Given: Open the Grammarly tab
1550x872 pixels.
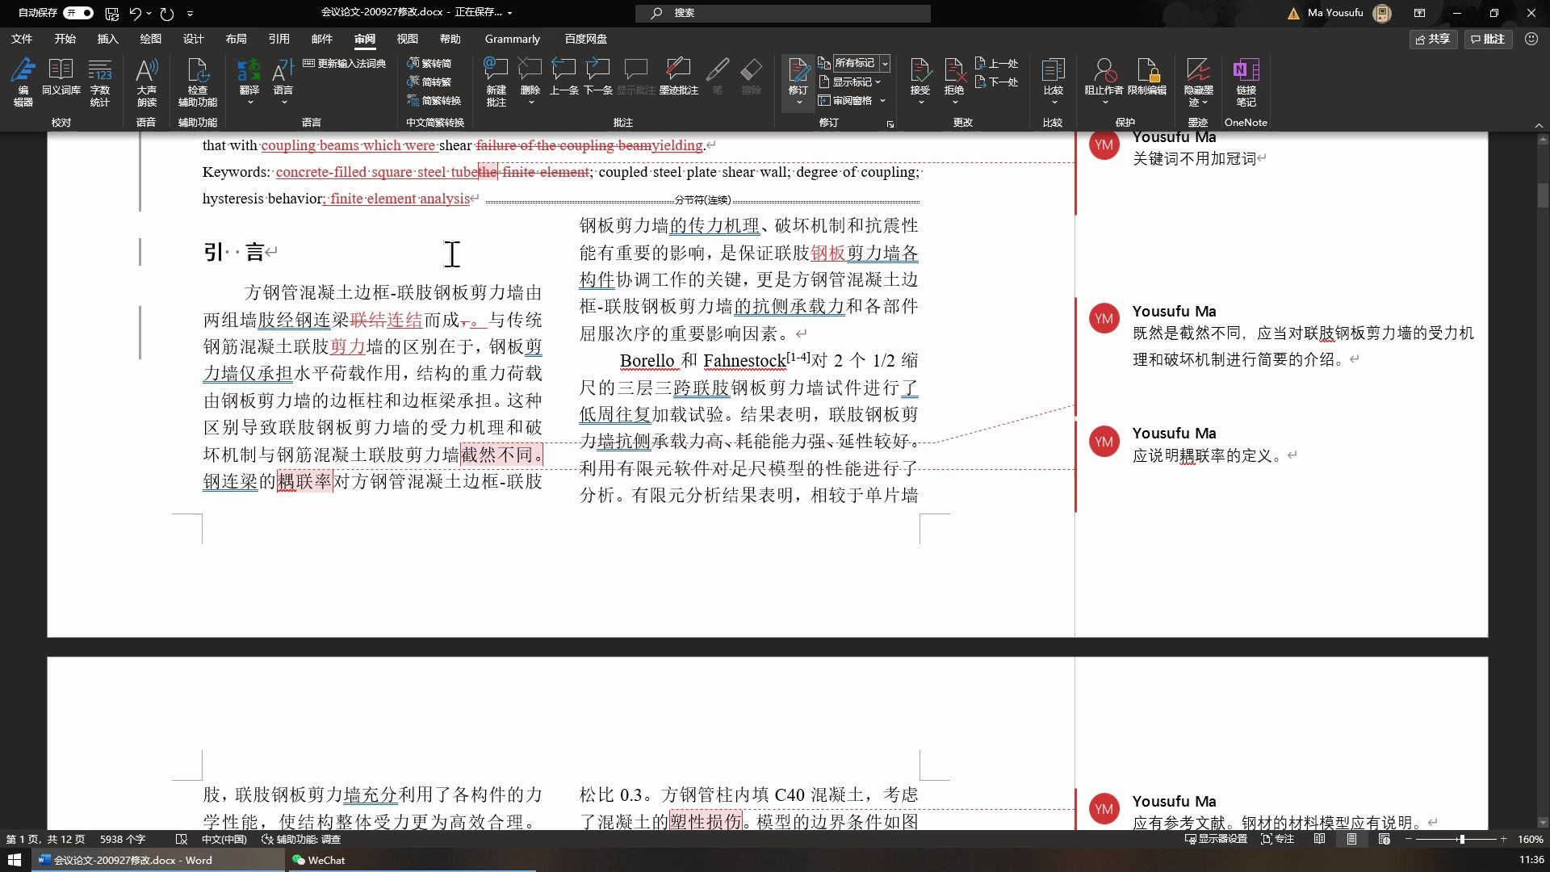Looking at the screenshot, I should 512,39.
